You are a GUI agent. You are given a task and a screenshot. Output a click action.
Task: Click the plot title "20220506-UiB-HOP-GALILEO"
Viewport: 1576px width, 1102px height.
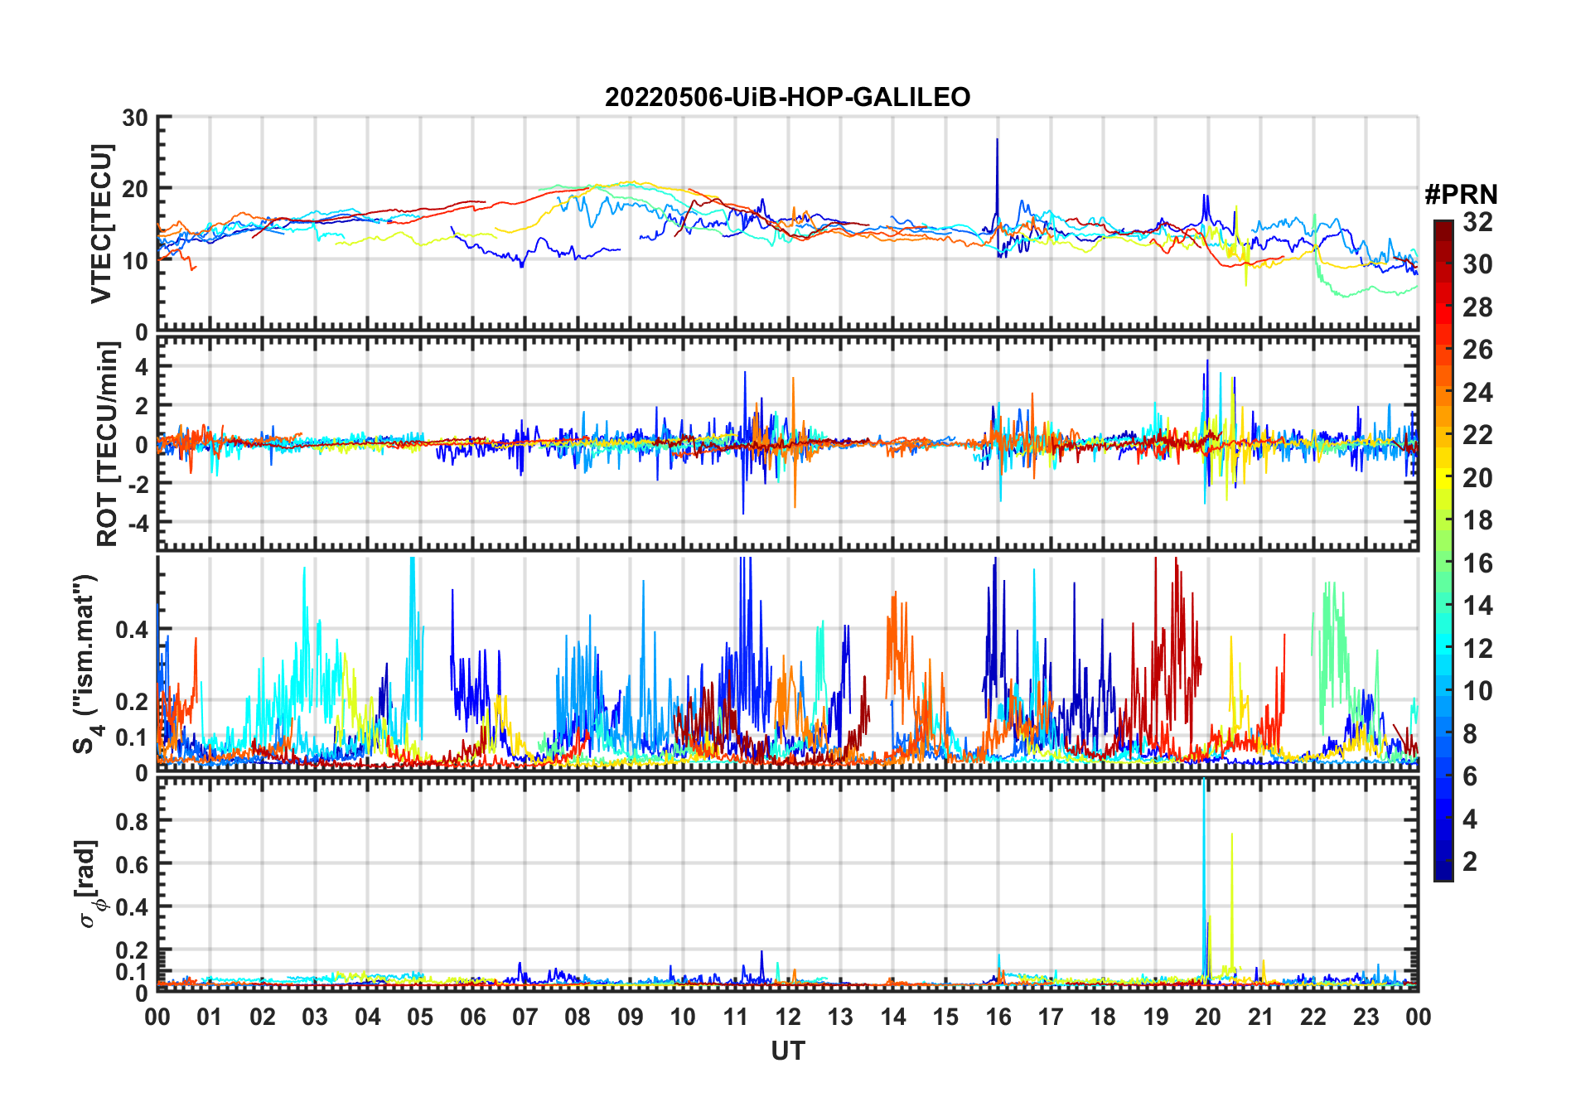pyautogui.click(x=787, y=98)
